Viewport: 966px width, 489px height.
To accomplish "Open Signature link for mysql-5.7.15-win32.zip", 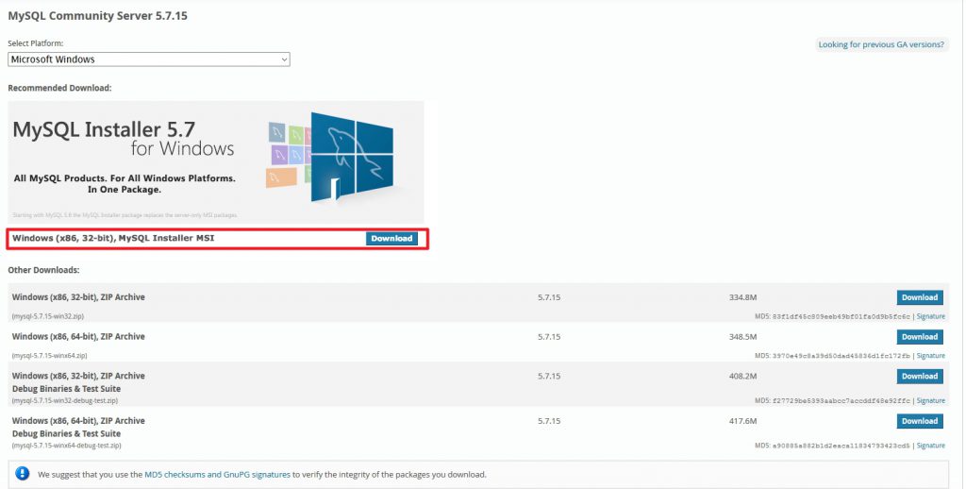I will [x=930, y=316].
